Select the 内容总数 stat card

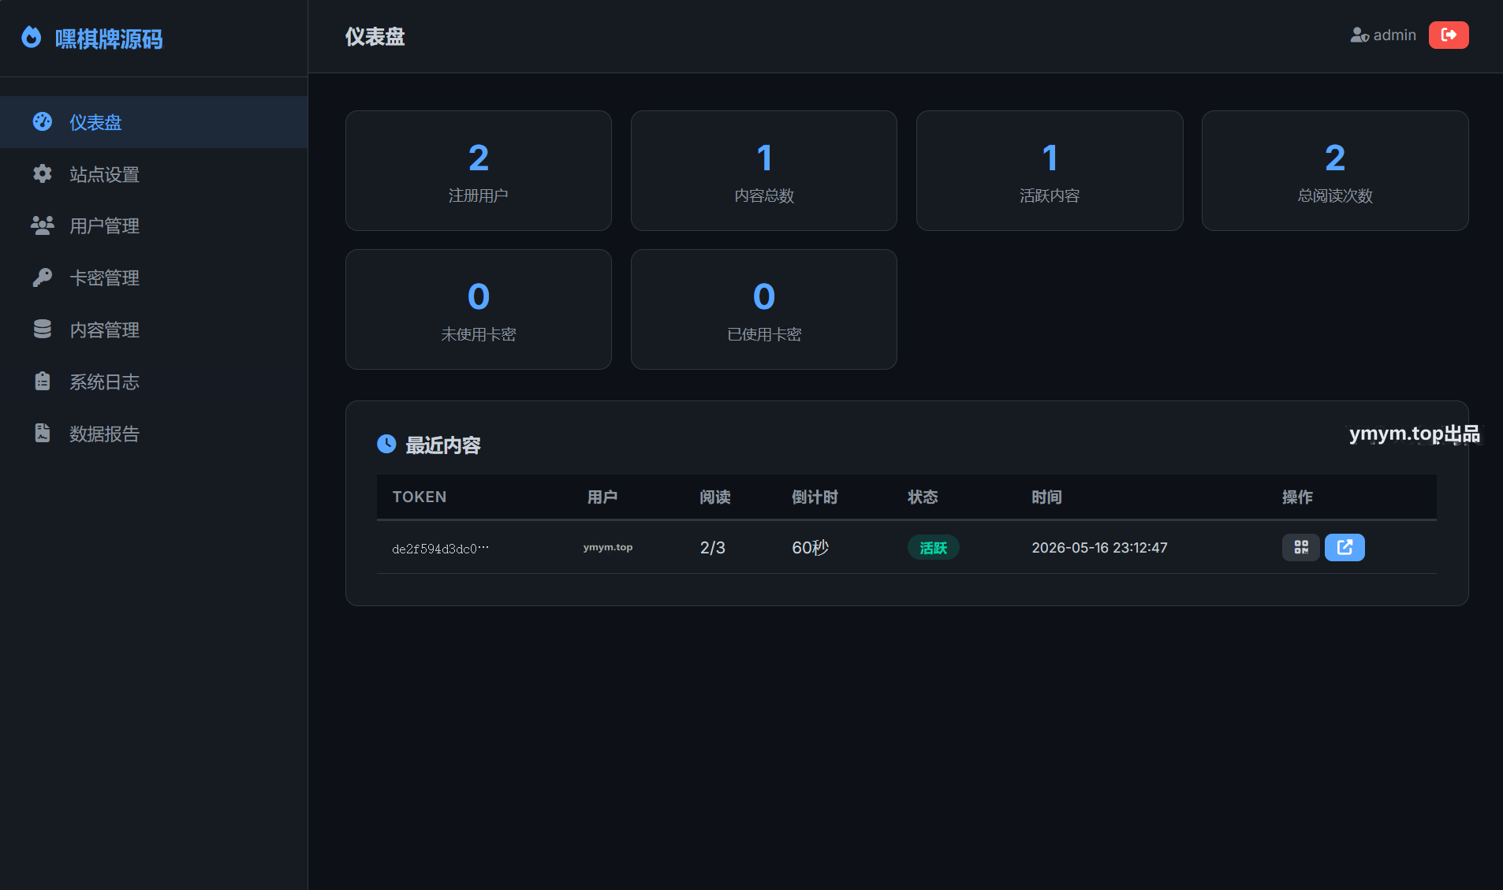764,170
